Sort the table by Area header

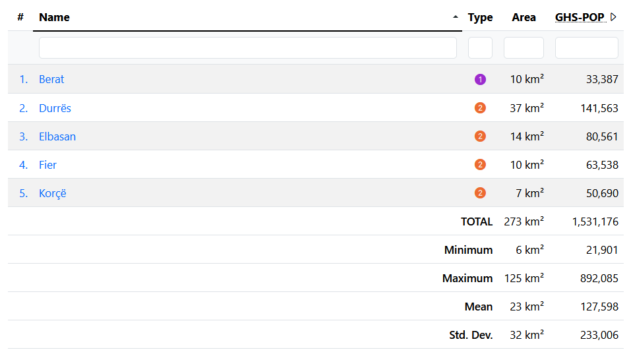[524, 17]
